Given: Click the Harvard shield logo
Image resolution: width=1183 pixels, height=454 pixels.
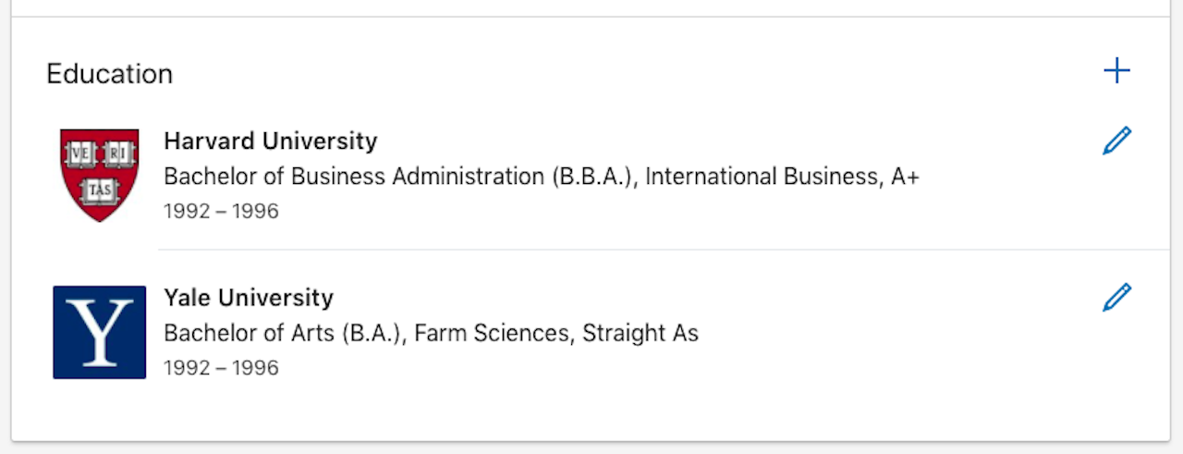Looking at the screenshot, I should [99, 175].
